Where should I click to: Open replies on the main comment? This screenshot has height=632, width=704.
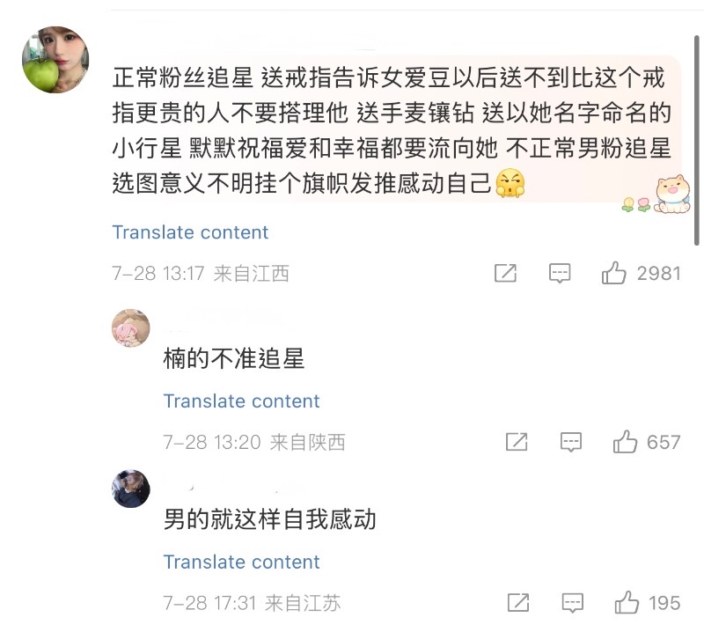(561, 274)
